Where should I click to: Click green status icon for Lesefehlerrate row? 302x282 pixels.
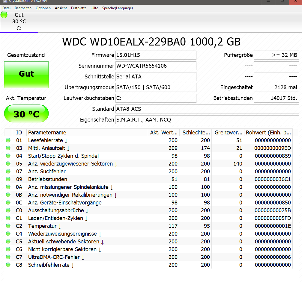click(x=8, y=140)
